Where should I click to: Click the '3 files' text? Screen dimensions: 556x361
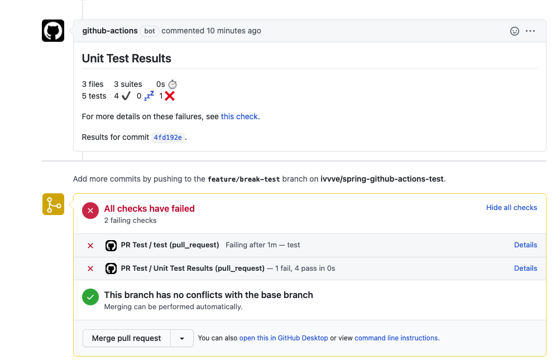click(93, 84)
